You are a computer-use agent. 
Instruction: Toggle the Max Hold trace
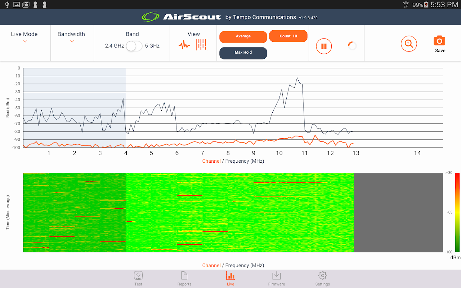(243, 53)
